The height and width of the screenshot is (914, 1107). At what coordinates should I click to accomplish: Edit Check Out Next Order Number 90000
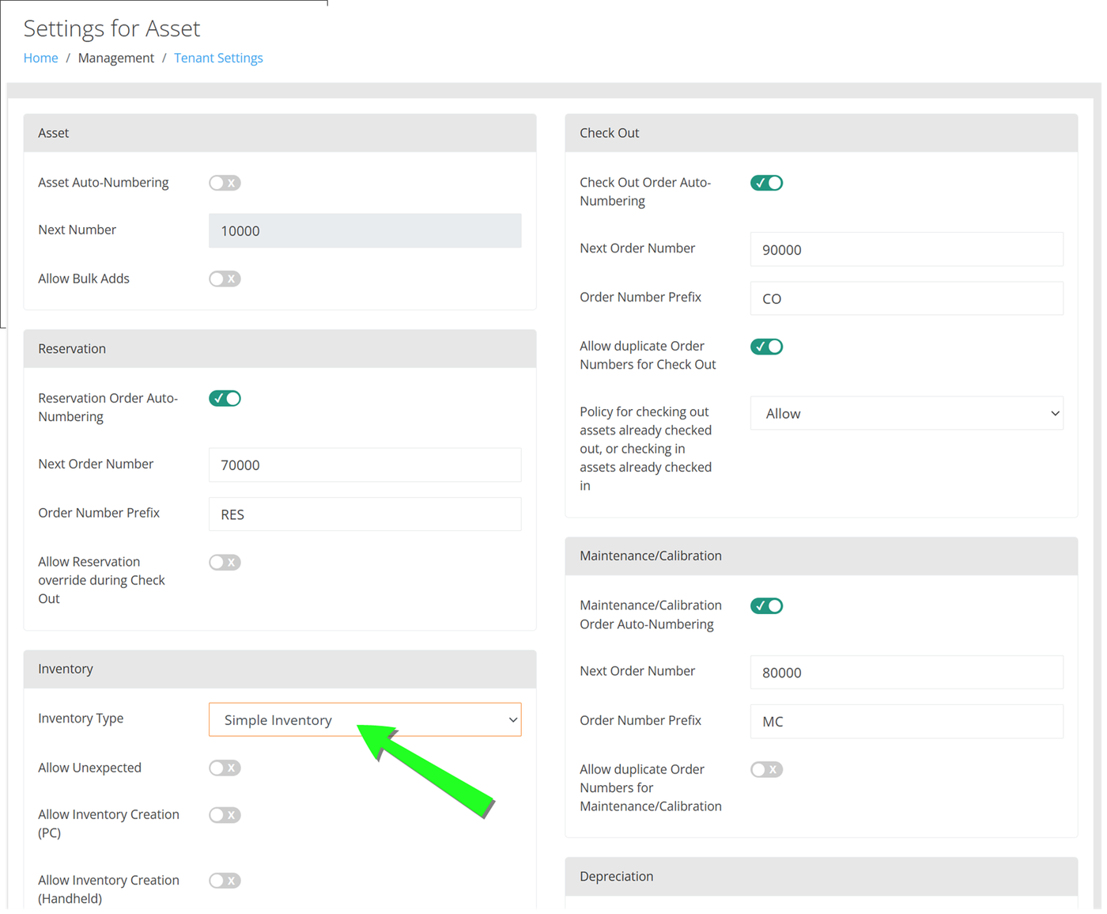point(906,249)
